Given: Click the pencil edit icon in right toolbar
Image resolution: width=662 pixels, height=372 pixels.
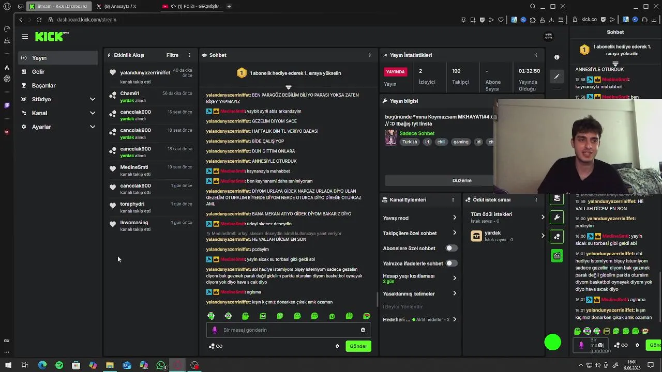Looking at the screenshot, I should (x=556, y=76).
